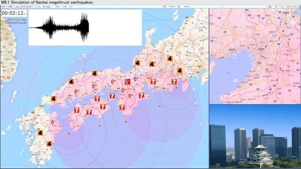The width and height of the screenshot is (301, 169).
Task: Select the northernmost 4 marker in Nagano
Action: pos(170,58)
